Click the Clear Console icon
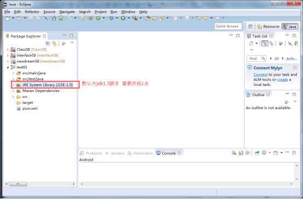The image size is (303, 199). pyautogui.click(x=234, y=153)
